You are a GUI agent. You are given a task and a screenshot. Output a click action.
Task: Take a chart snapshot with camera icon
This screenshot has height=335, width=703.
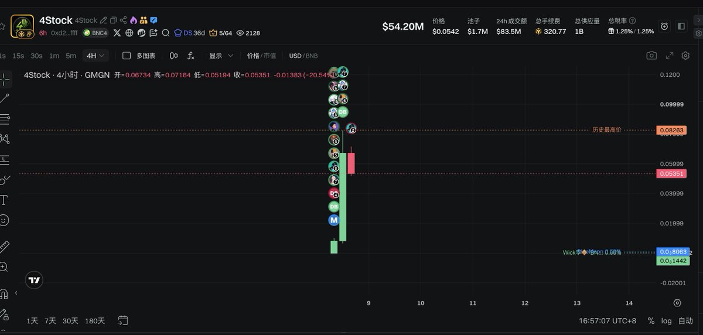[x=651, y=56]
